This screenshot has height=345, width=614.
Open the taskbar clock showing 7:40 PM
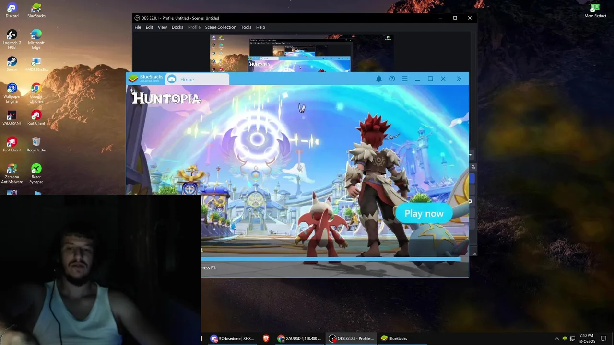click(x=586, y=338)
